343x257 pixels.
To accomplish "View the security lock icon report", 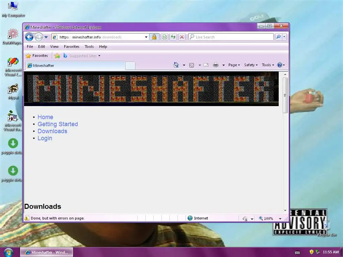I will click(x=154, y=37).
